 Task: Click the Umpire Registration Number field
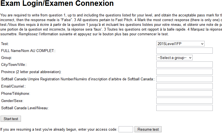click(185, 79)
